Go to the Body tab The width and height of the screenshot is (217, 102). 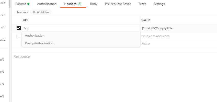pos(94,4)
